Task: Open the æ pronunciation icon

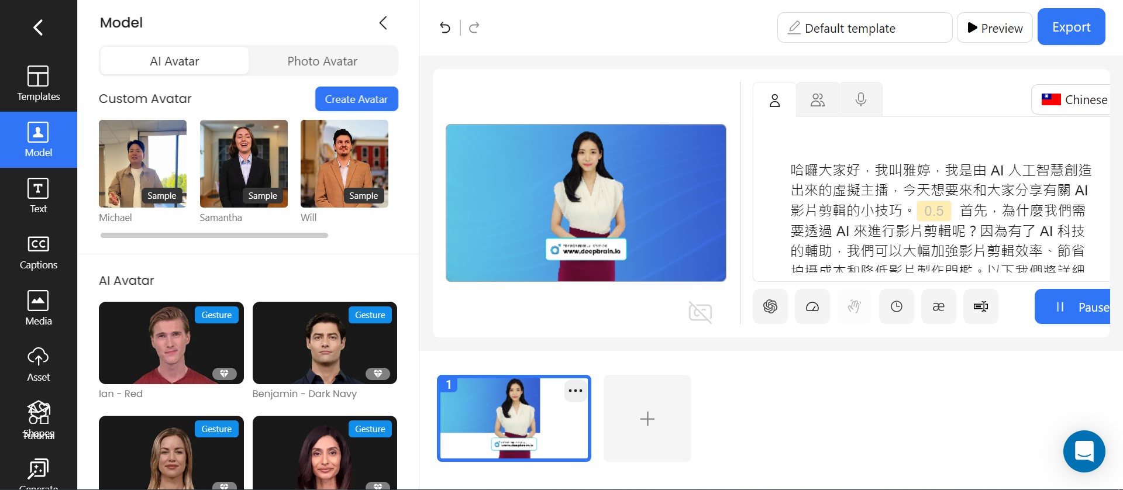Action: (x=939, y=306)
